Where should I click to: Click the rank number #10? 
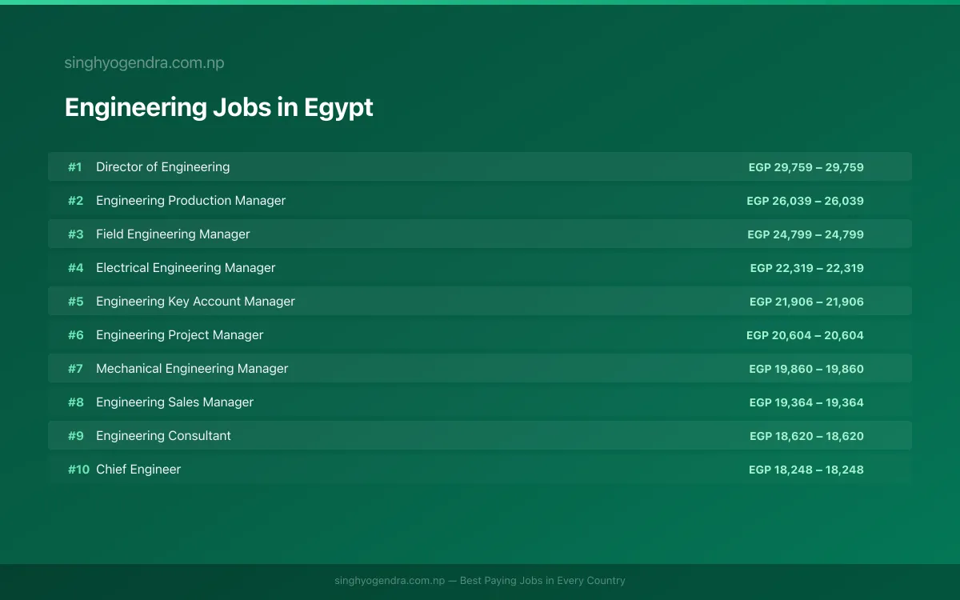[78, 470]
